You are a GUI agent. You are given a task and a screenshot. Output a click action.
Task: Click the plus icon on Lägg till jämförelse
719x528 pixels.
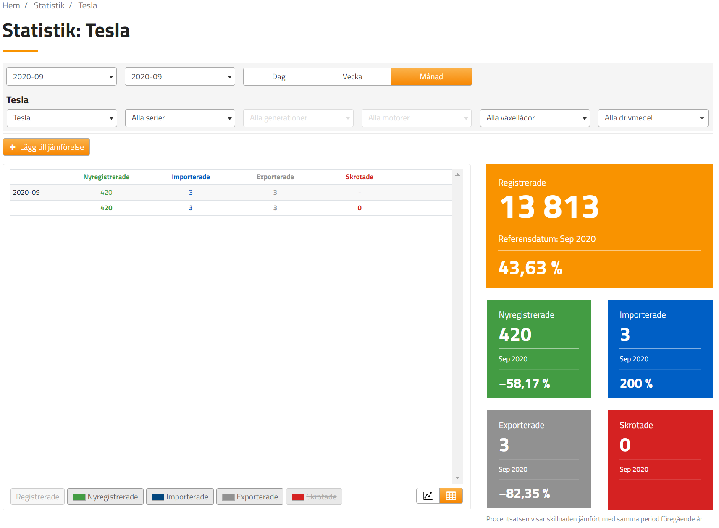click(x=12, y=147)
